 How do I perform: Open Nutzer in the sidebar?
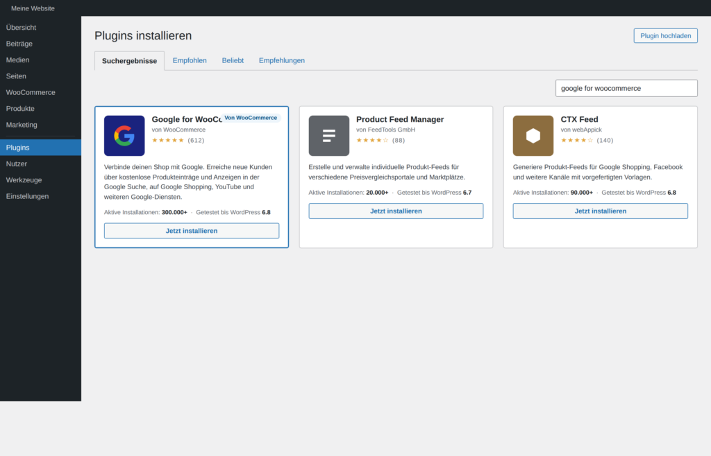(x=40, y=164)
